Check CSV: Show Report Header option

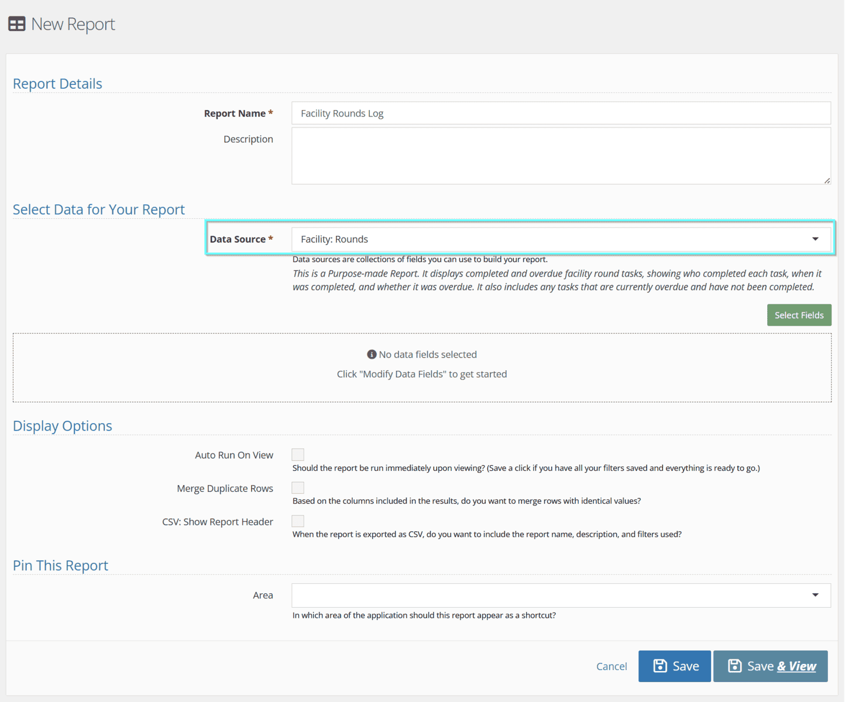298,521
